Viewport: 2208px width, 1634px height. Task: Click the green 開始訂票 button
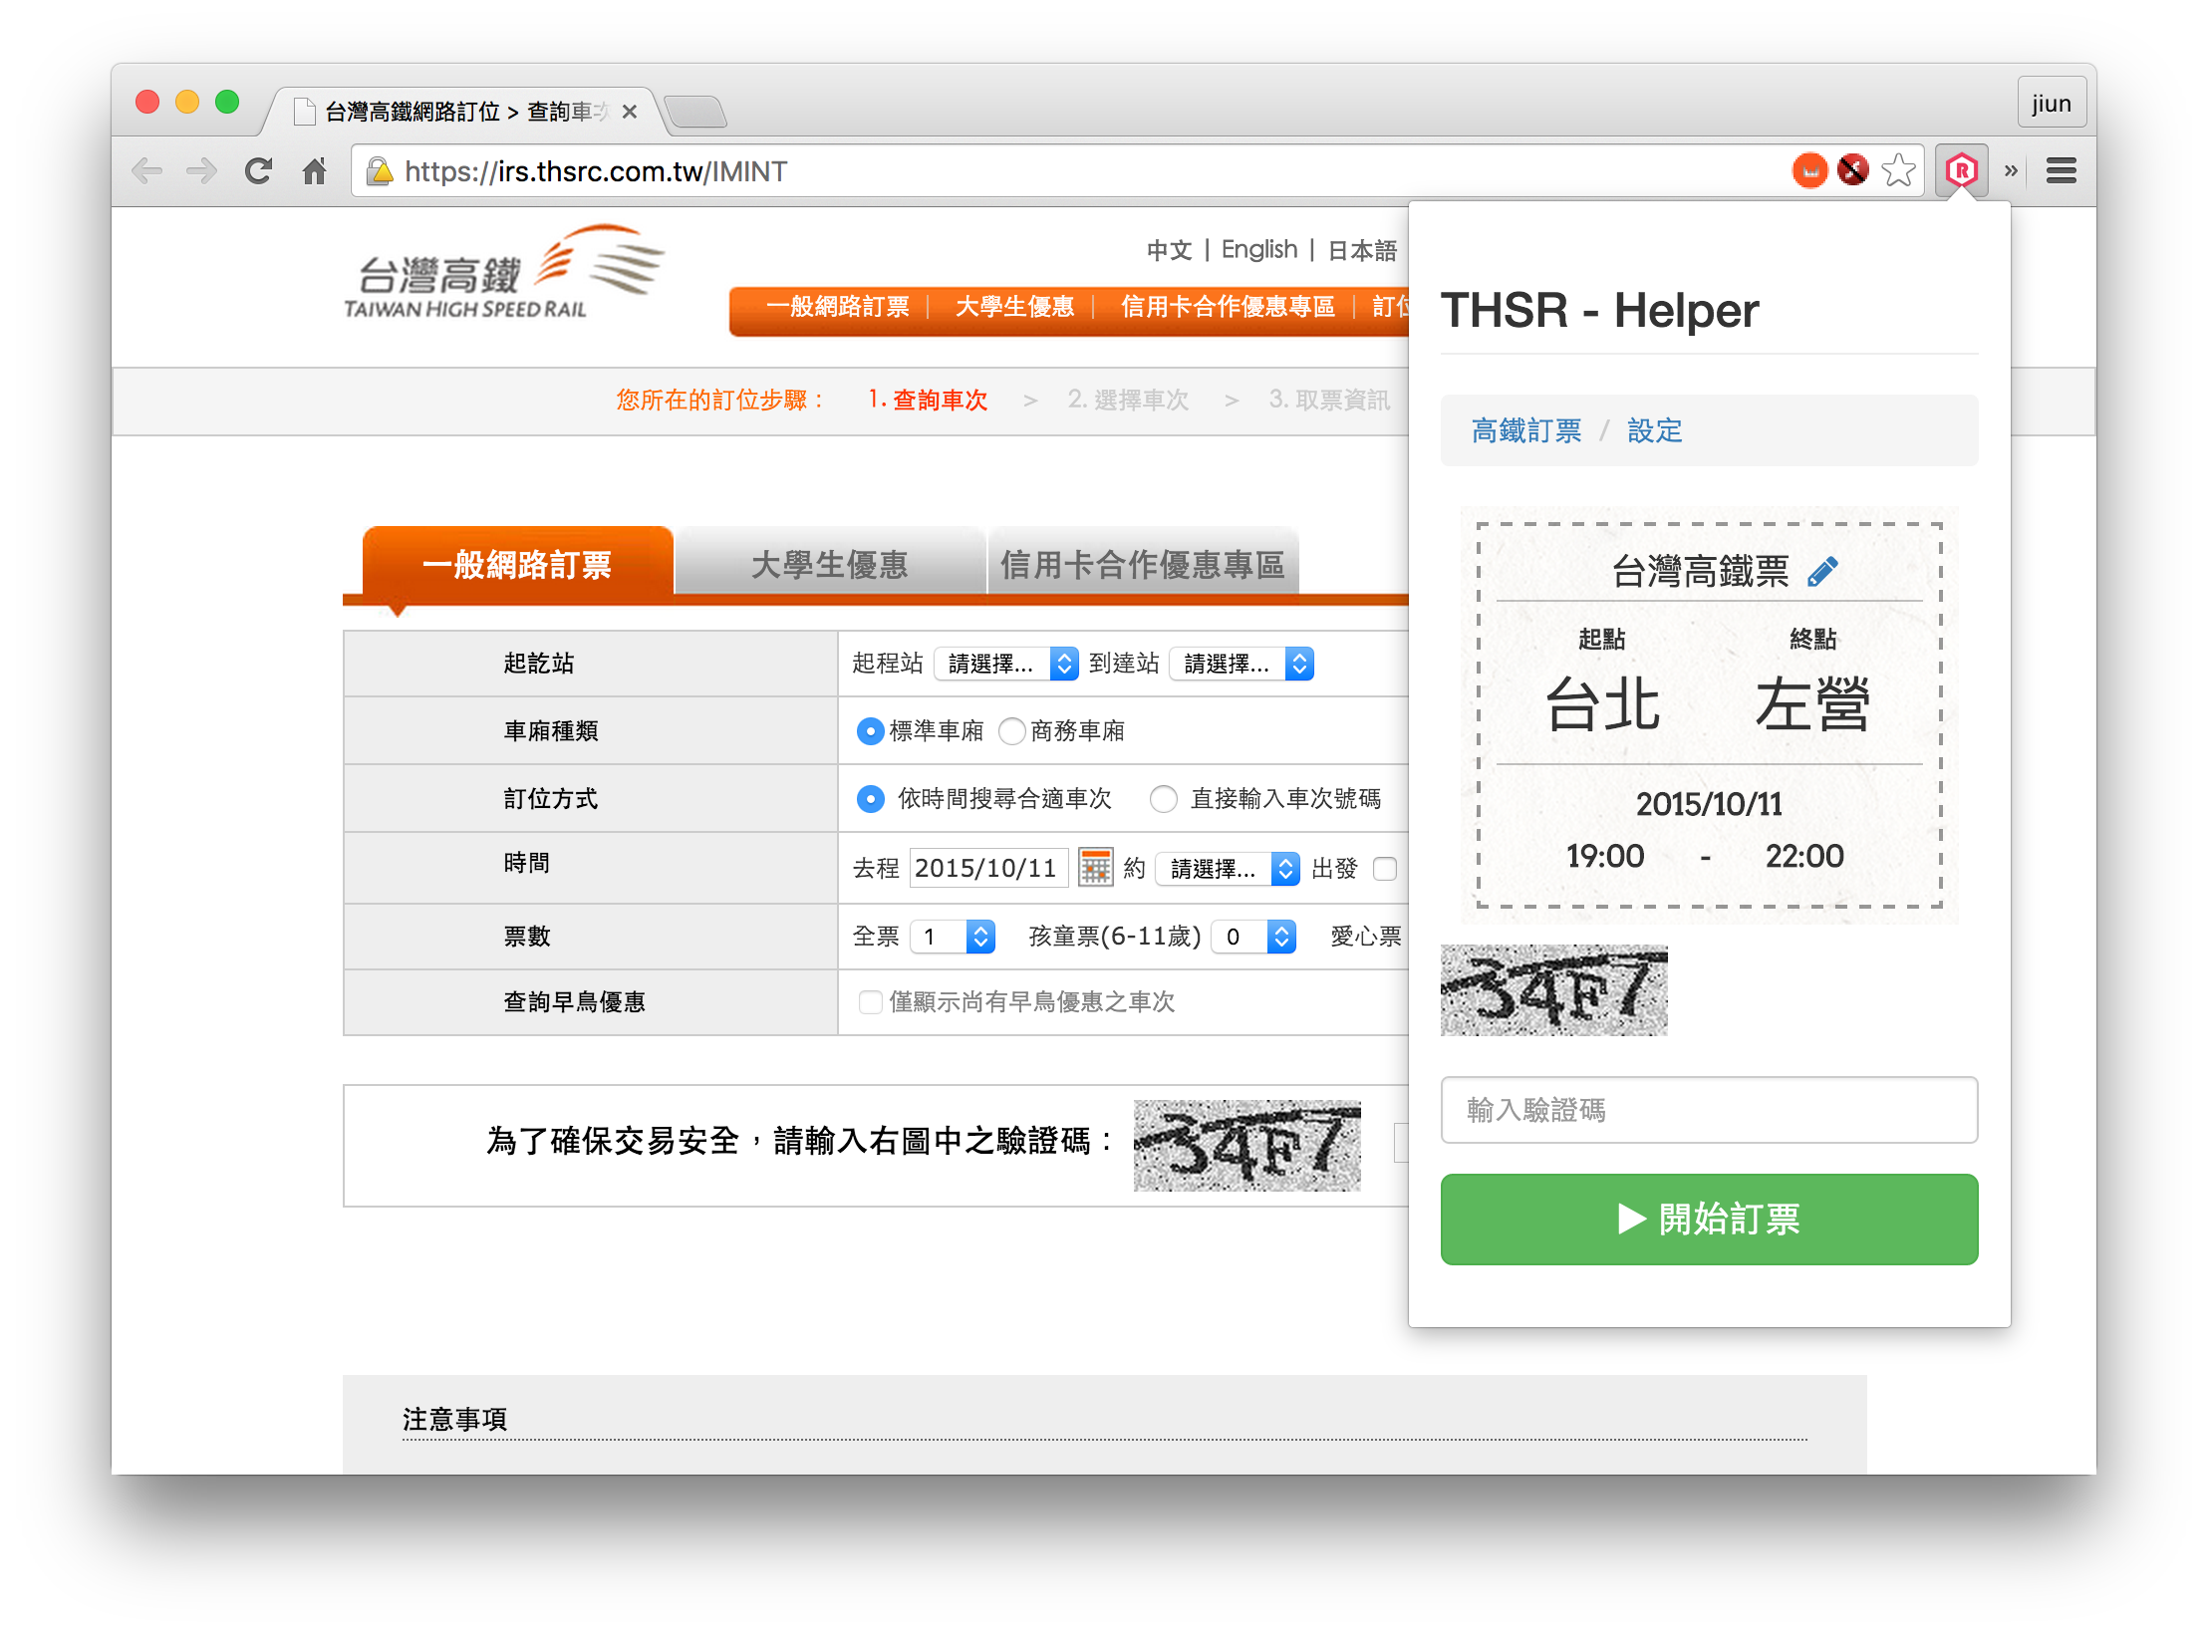1709,1219
